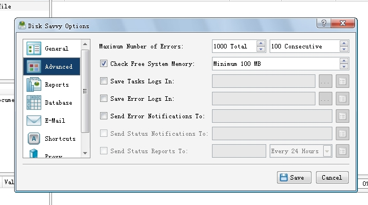Click macros list icon for Save Tasks Logs
Viewport: 368px width, 205px height.
click(x=343, y=81)
